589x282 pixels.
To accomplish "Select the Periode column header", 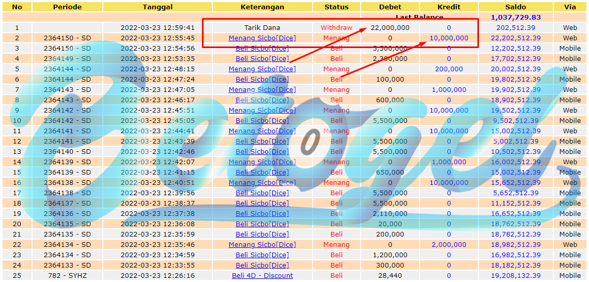I will click(x=67, y=7).
